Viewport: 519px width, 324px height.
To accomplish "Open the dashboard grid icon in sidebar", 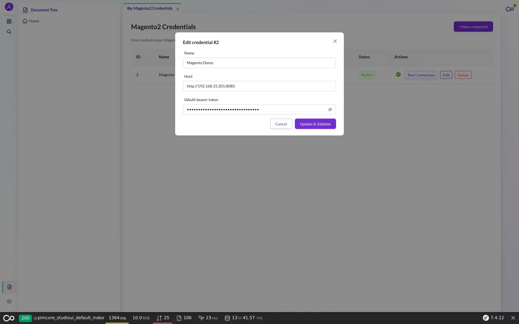I will 9,21.
